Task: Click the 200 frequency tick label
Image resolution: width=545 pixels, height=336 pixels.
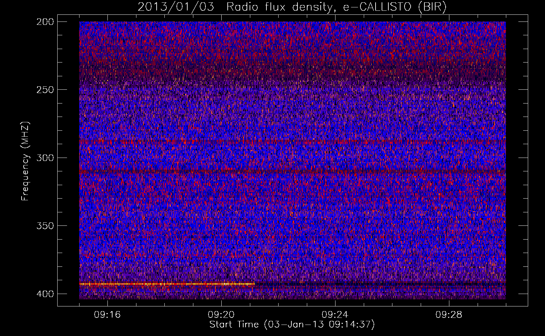Action: pyautogui.click(x=45, y=22)
